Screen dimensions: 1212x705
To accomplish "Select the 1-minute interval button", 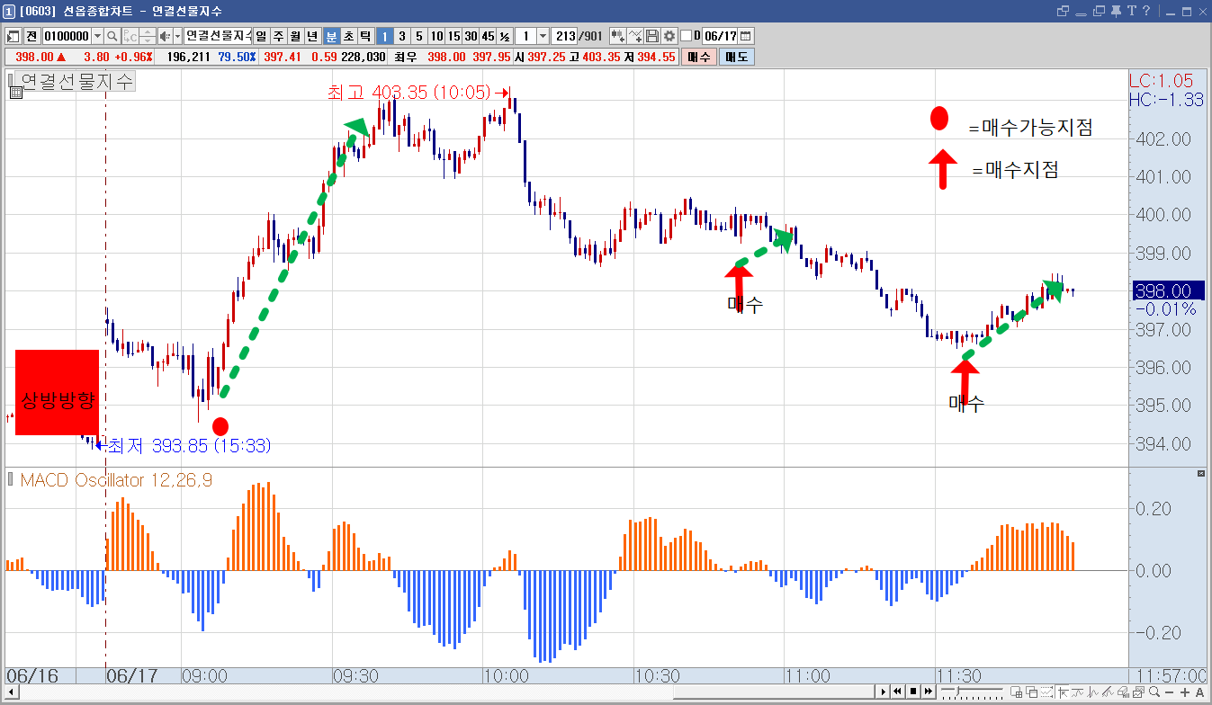I will click(384, 36).
